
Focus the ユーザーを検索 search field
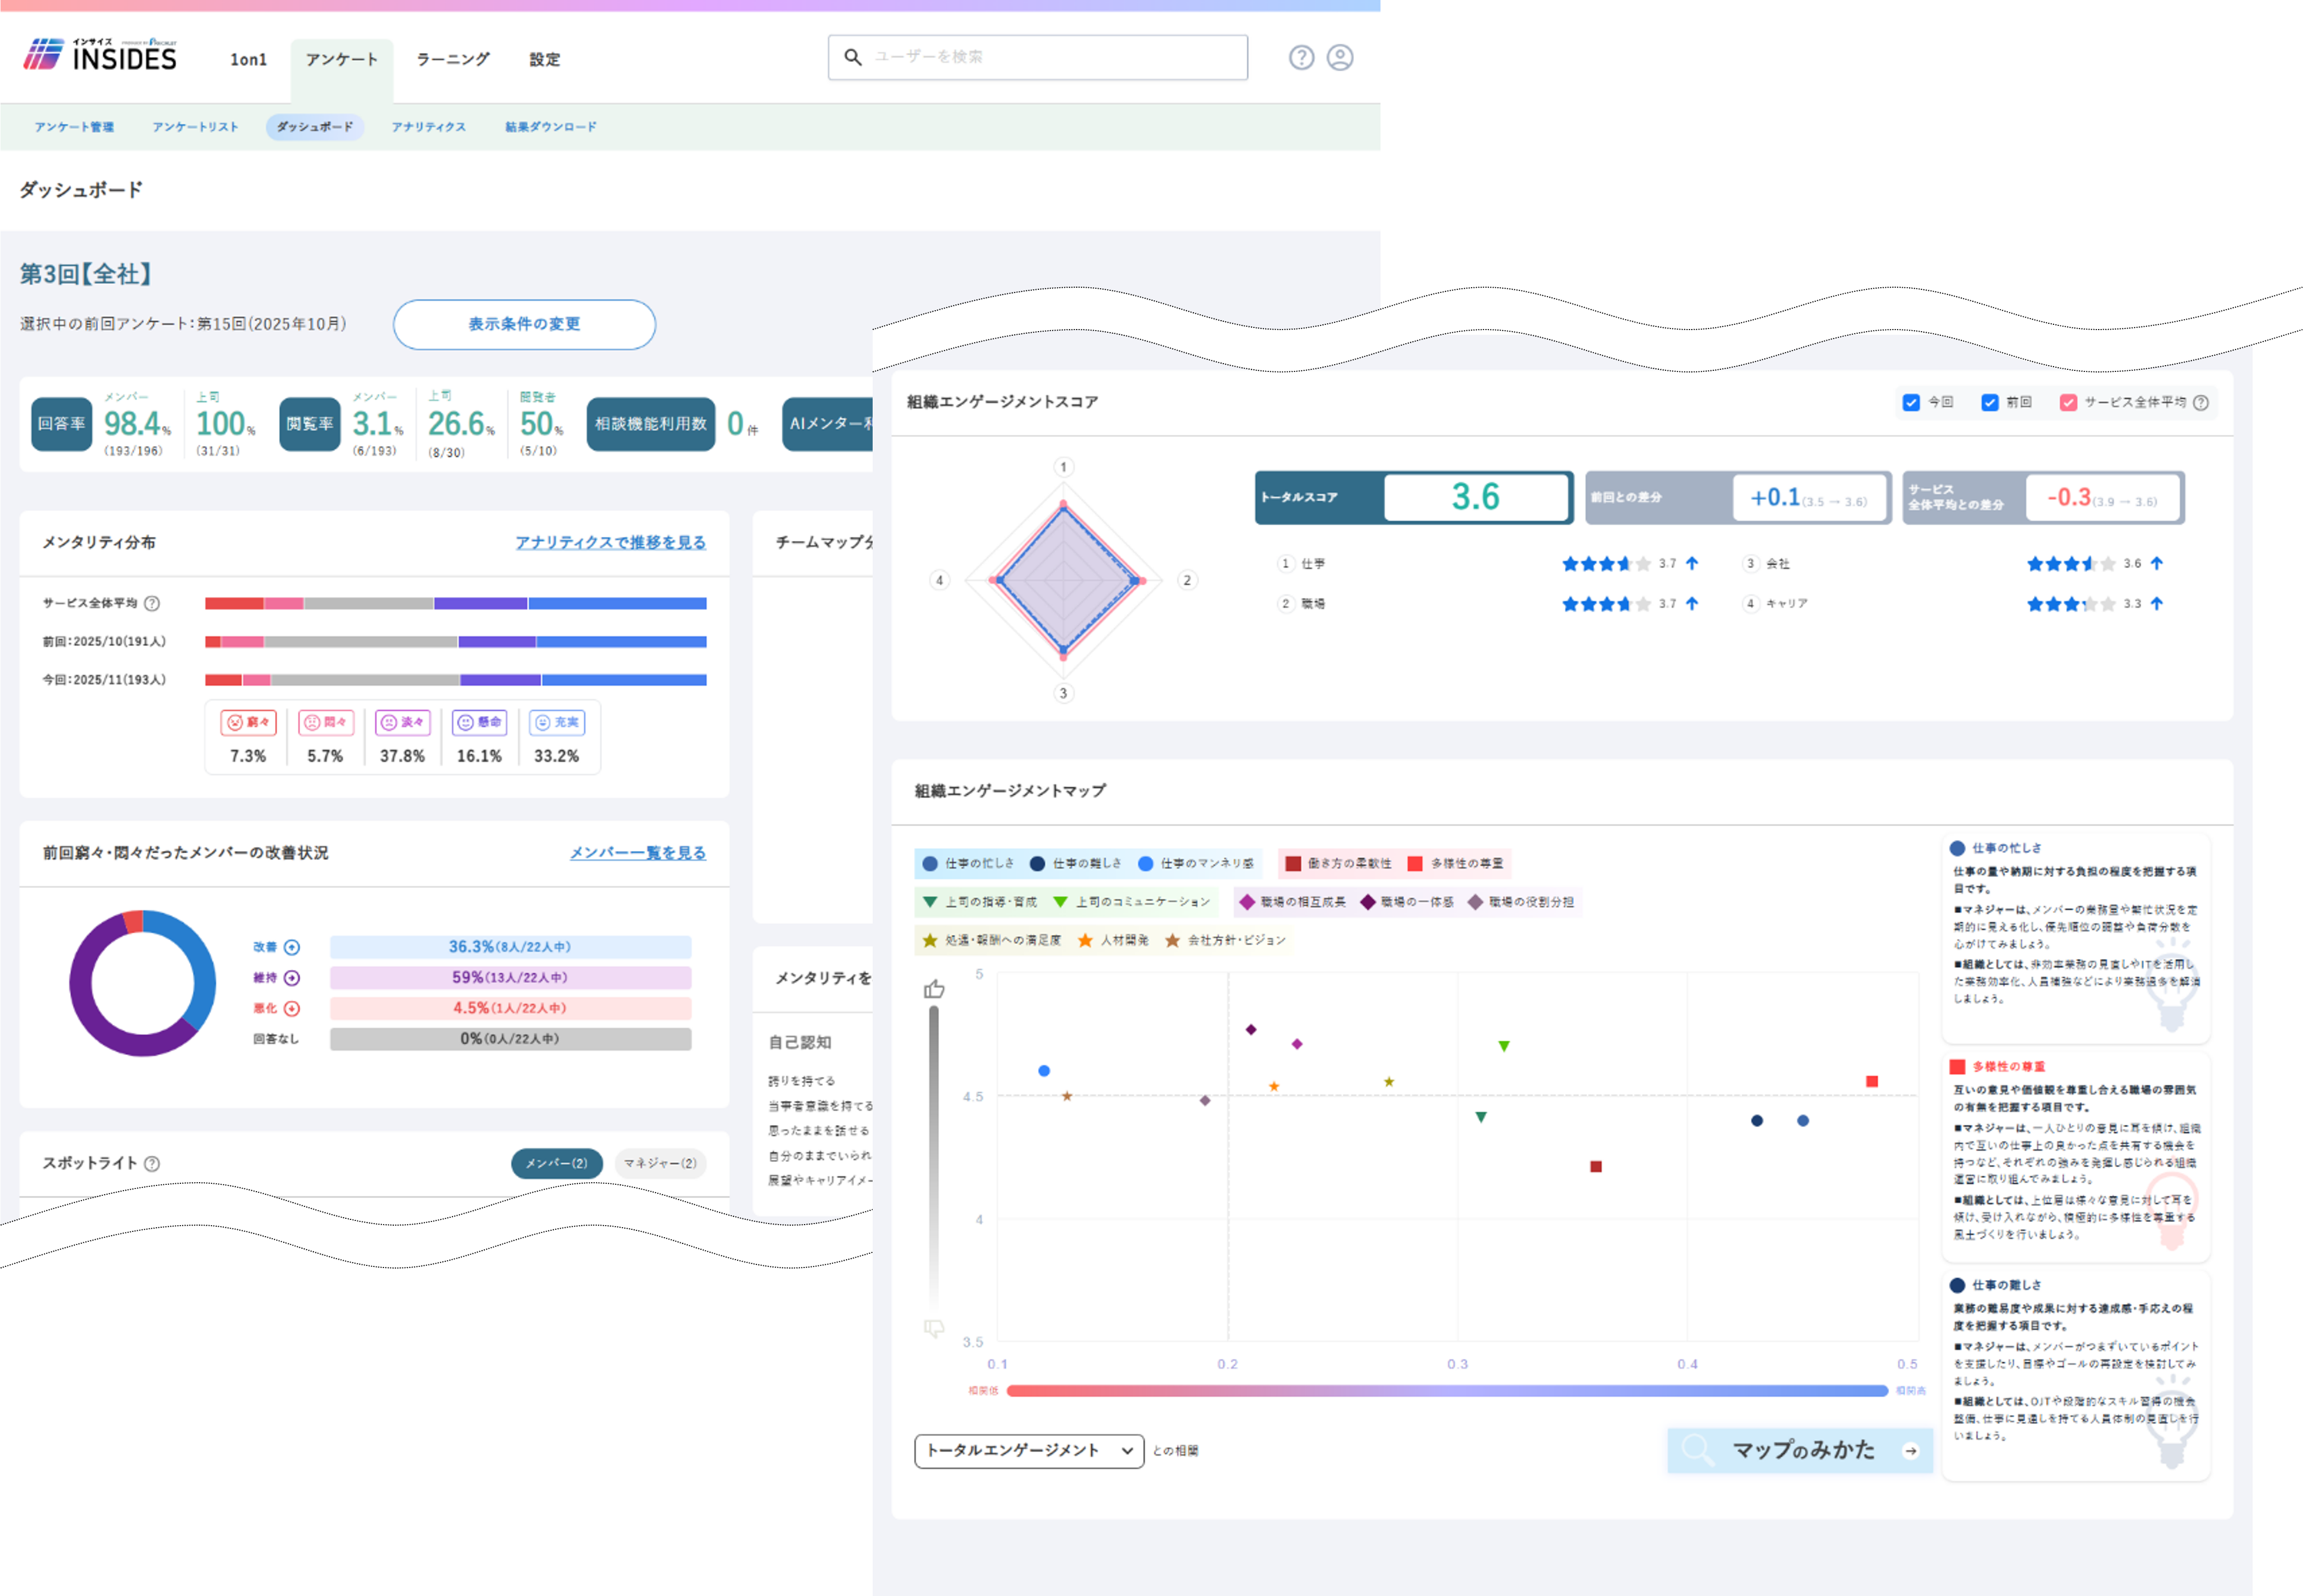(x=1037, y=57)
